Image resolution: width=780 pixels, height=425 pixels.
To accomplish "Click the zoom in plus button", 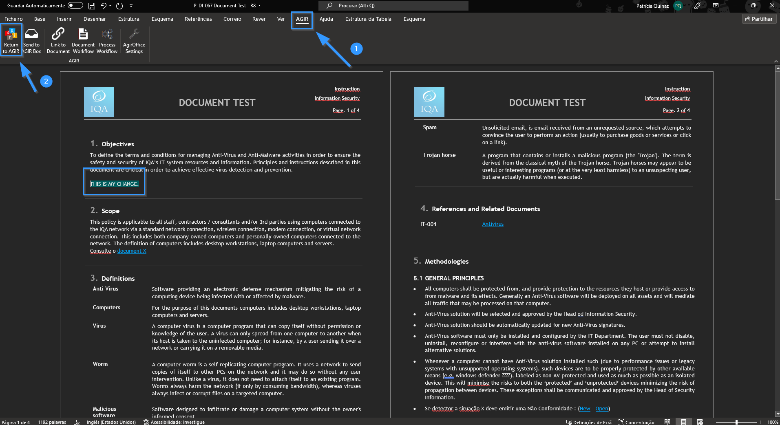I will [x=760, y=422].
